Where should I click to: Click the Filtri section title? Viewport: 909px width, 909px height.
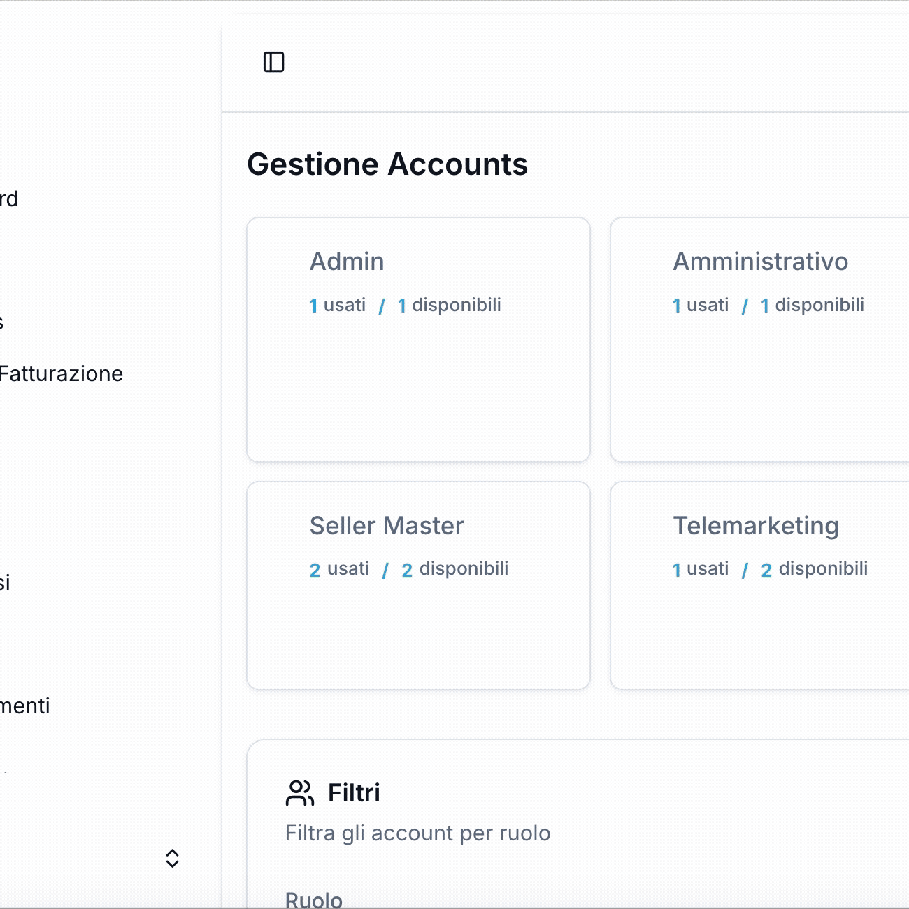click(x=354, y=793)
